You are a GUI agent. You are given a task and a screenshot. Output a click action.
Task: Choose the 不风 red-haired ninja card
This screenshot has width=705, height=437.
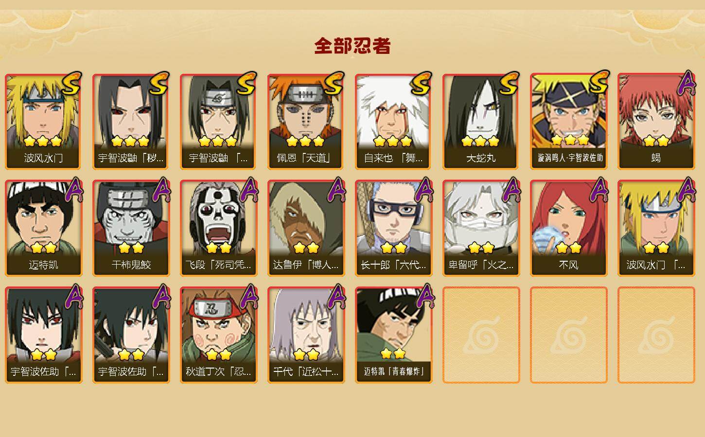[x=569, y=228]
